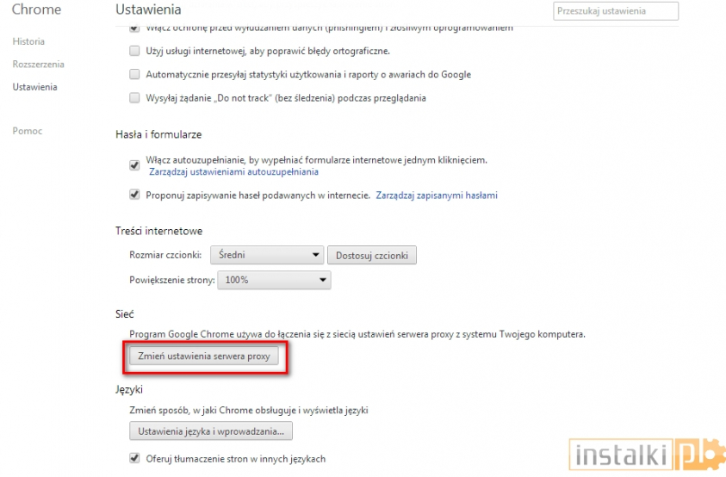Click "Zmień ustawienia serwera proxy" button
The width and height of the screenshot is (726, 477).
[204, 356]
